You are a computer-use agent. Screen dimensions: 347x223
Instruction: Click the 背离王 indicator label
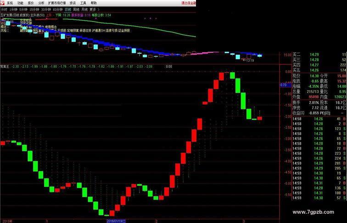pyautogui.click(x=5, y=66)
